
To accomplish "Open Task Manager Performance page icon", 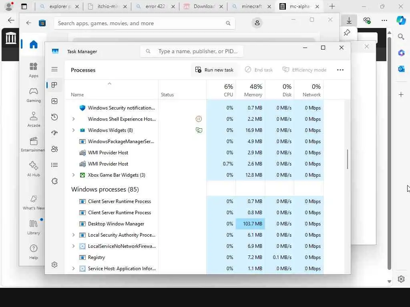I will (54, 101).
